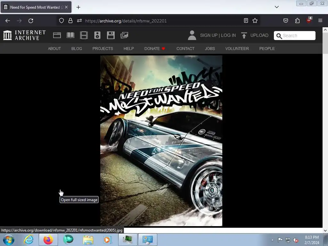Click the page vertical scrollbar thumb
The width and height of the screenshot is (328, 246).
325,43
